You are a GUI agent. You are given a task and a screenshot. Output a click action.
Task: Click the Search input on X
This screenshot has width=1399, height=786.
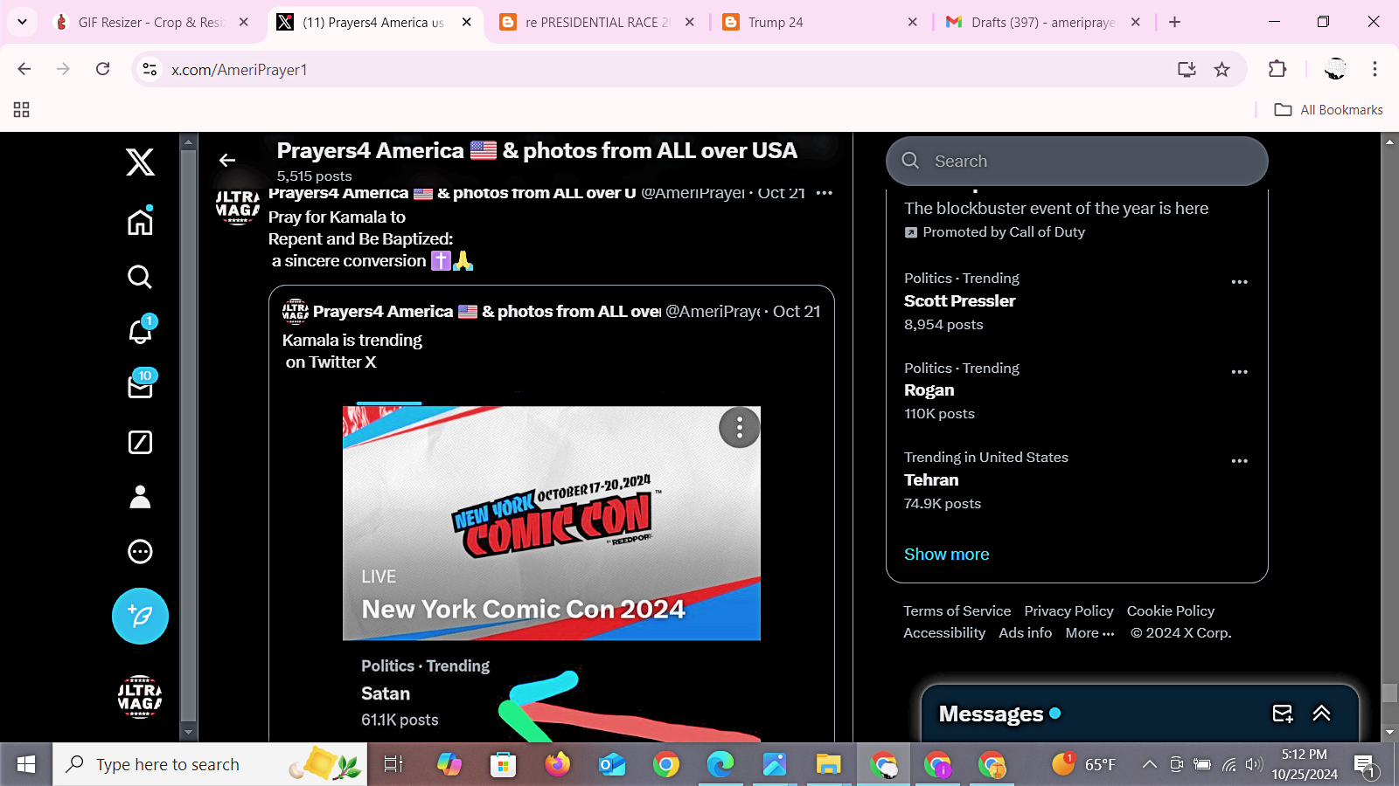[x=1077, y=161]
